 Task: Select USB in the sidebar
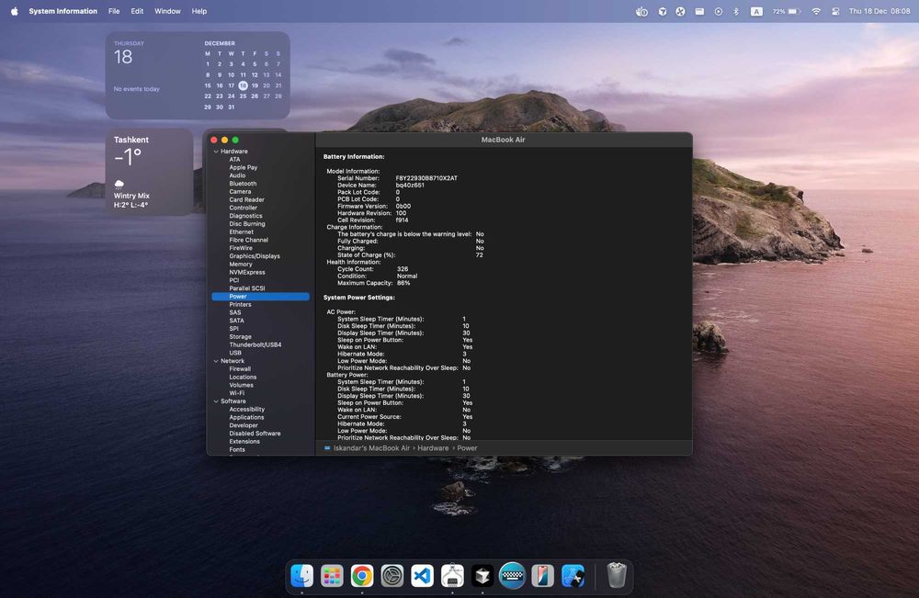point(235,353)
